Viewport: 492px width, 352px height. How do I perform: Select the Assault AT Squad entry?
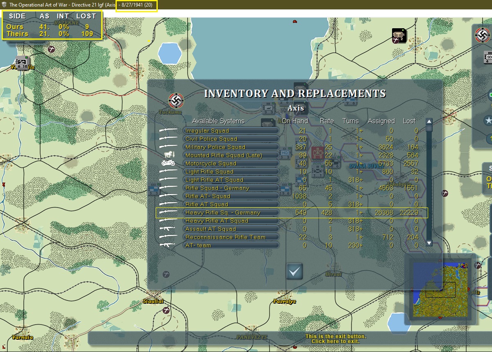(x=231, y=229)
